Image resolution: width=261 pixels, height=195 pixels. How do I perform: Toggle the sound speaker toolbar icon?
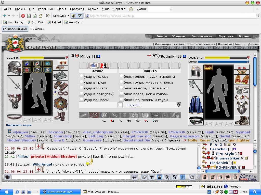[x=74, y=16]
